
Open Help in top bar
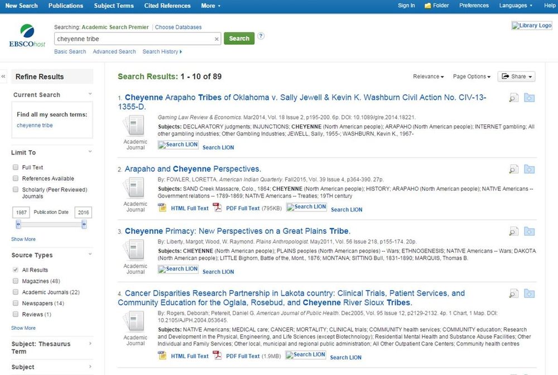click(550, 6)
